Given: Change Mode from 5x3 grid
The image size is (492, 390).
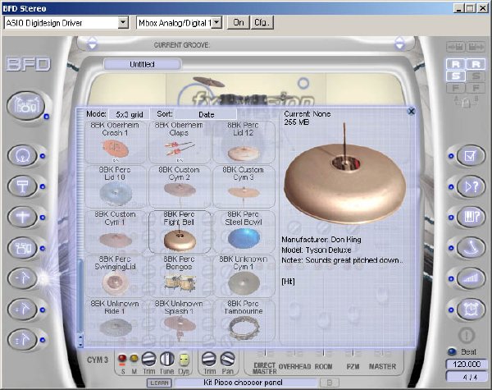Looking at the screenshot, I should (130, 114).
